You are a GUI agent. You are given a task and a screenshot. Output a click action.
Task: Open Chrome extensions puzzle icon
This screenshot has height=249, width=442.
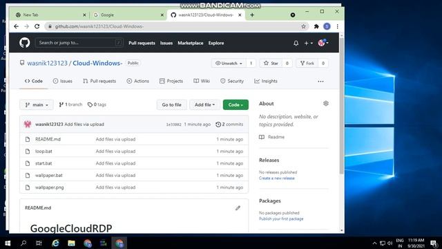(x=316, y=26)
